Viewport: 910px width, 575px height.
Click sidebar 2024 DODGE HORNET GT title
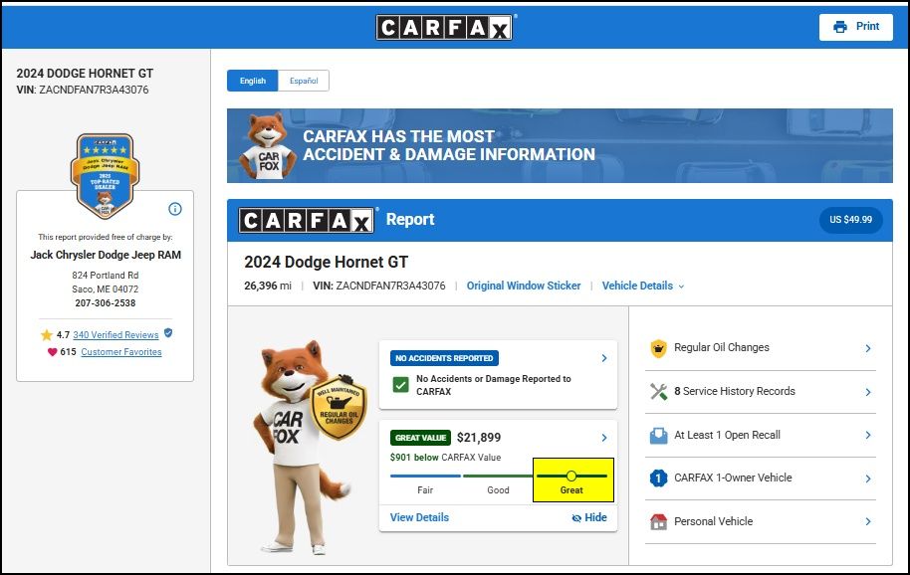(x=85, y=74)
